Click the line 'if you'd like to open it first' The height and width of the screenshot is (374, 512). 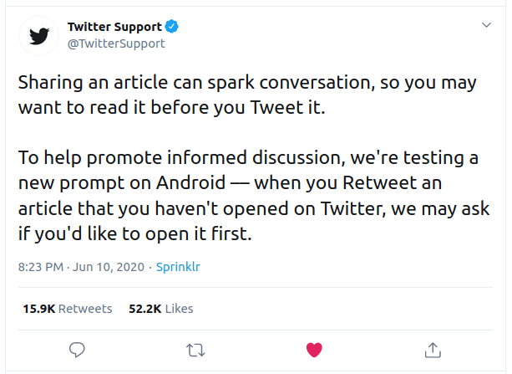[x=134, y=234]
